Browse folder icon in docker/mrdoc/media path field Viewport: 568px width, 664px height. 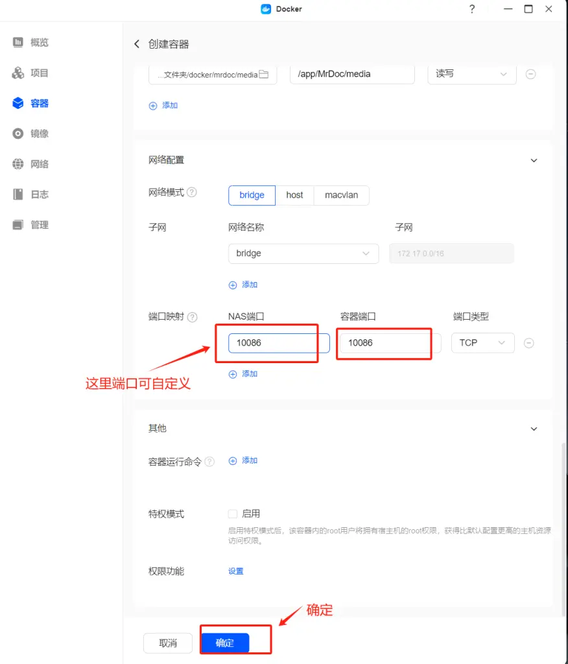pos(264,74)
